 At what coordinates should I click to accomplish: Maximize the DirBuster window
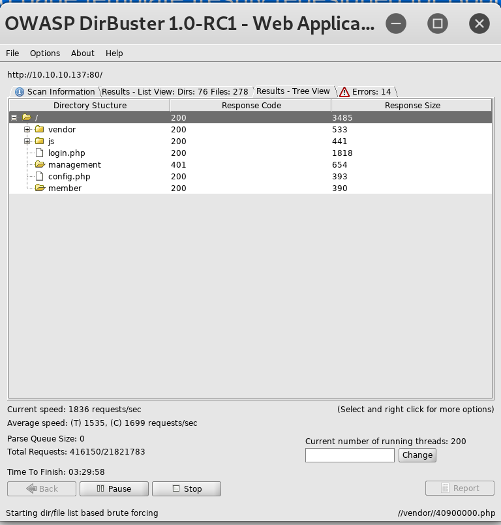437,23
